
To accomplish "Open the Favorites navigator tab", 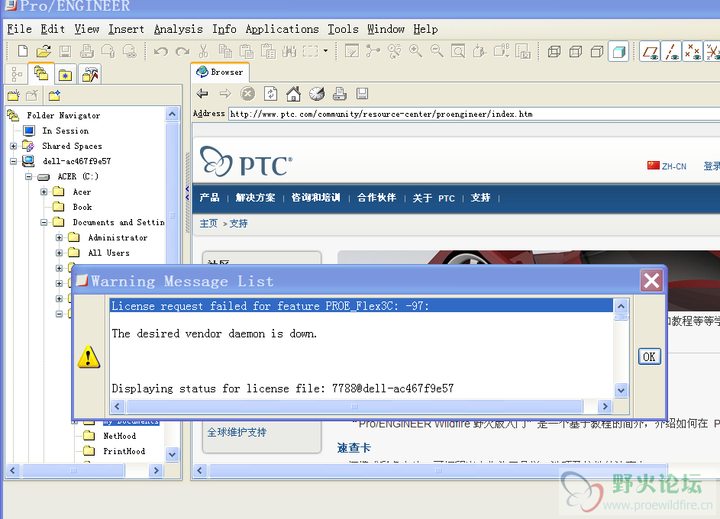I will click(65, 75).
